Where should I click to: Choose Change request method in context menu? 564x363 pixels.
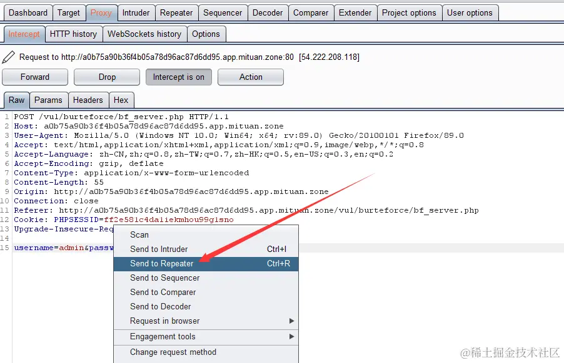[x=206, y=352]
